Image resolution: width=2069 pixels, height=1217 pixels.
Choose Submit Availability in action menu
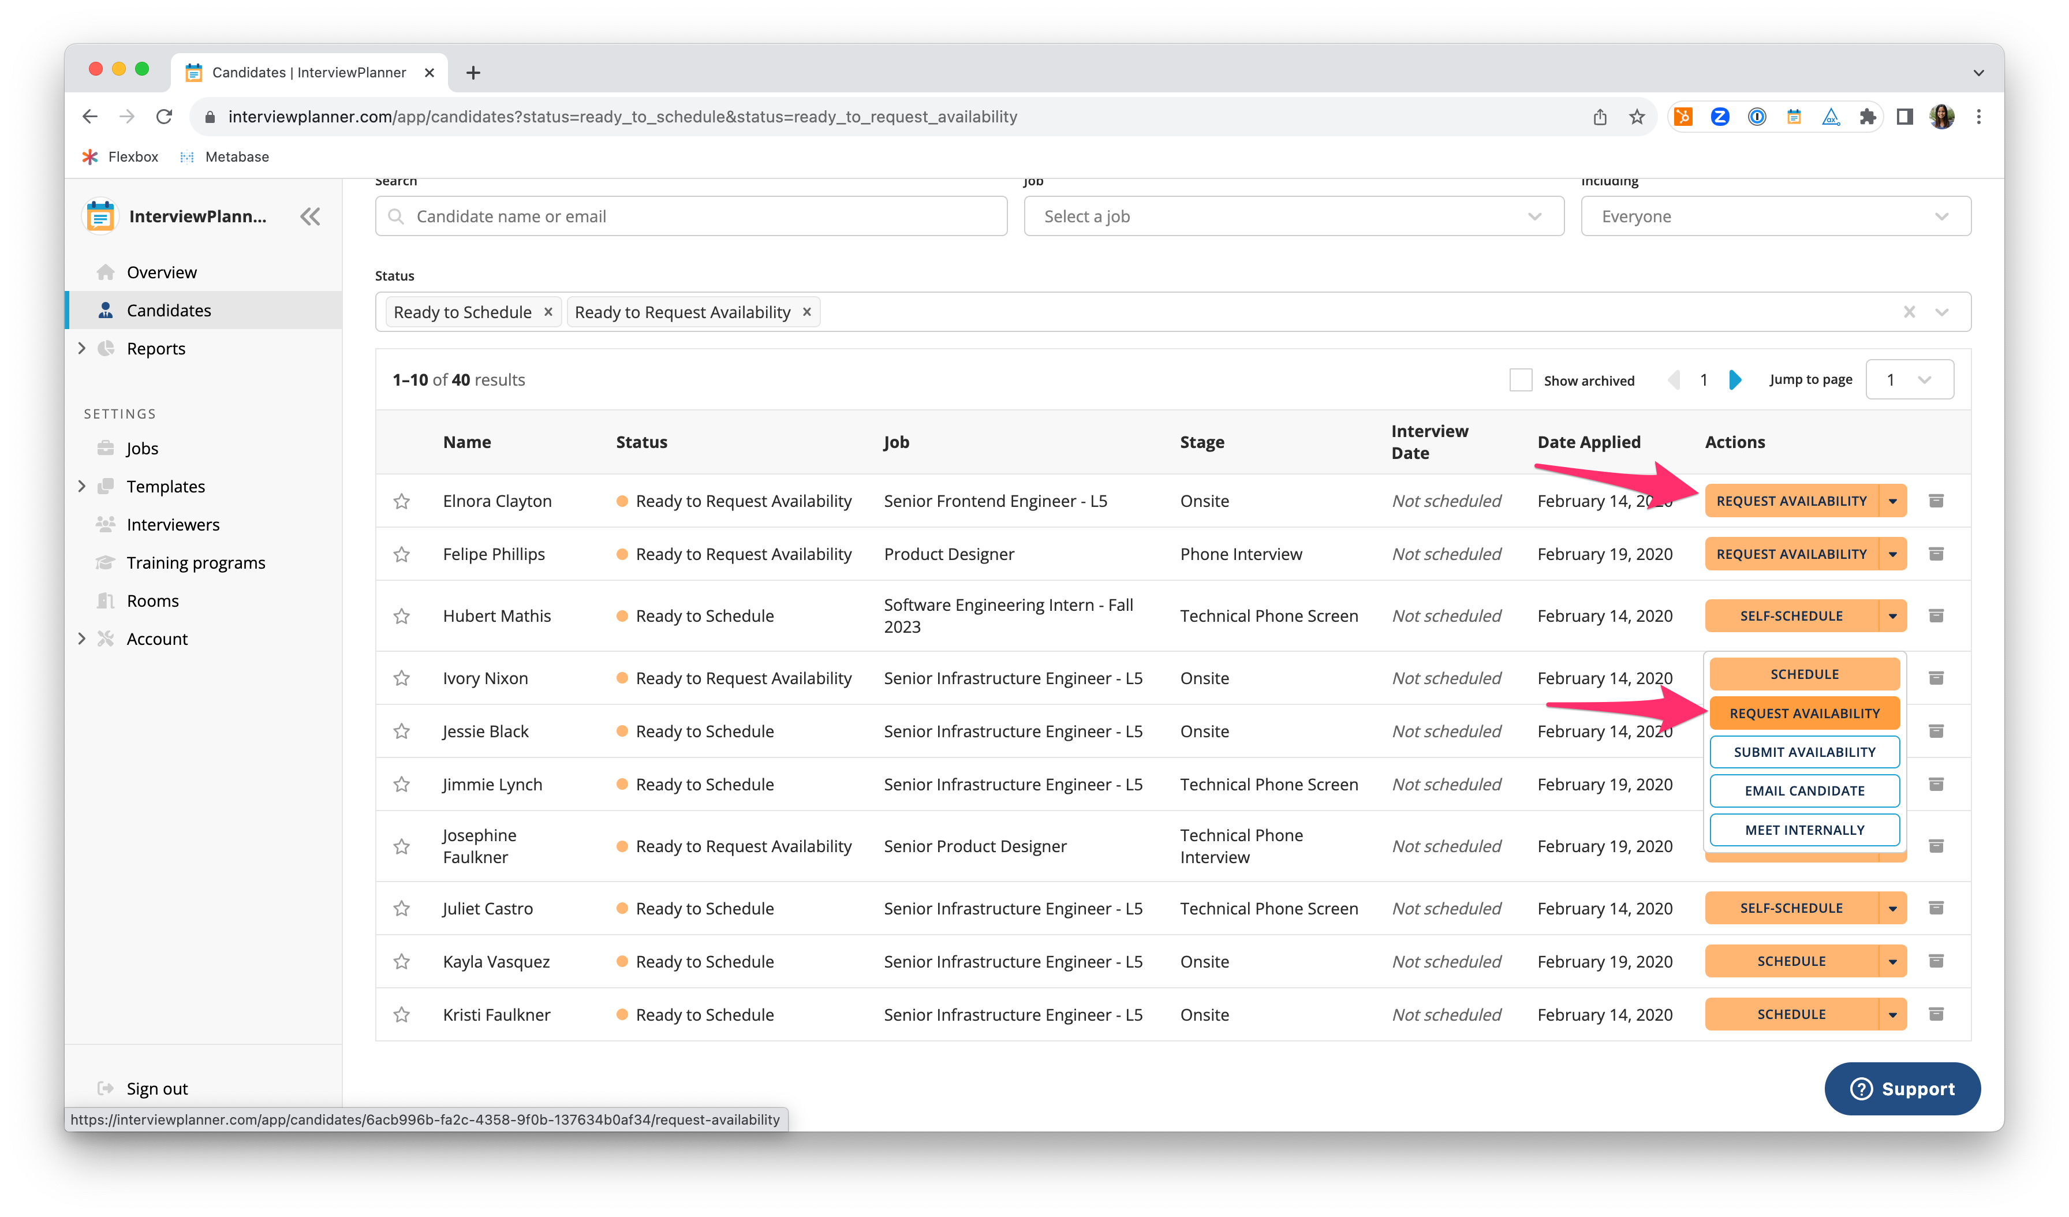point(1805,752)
